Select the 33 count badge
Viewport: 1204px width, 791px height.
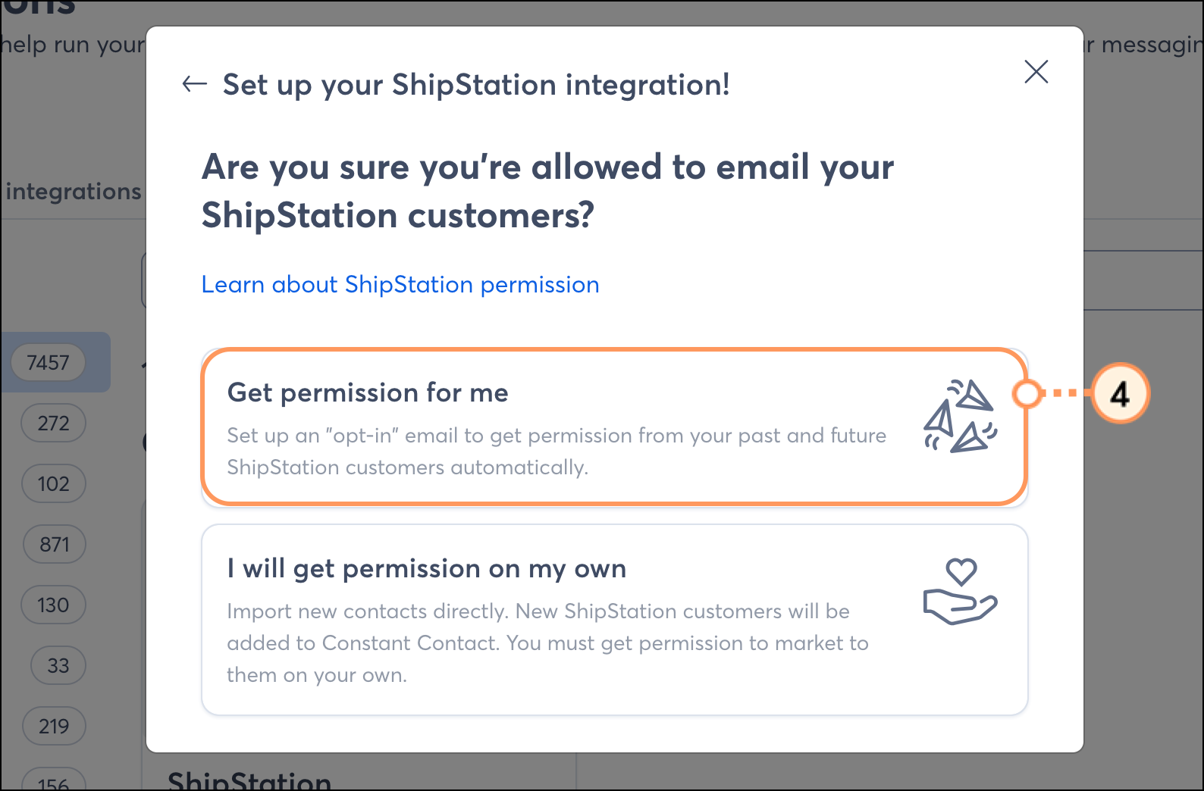58,665
